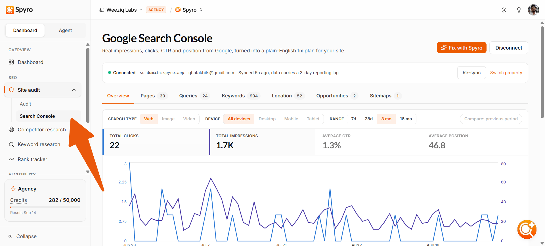Click the green Connected status dot
545x246 pixels.
click(110, 72)
